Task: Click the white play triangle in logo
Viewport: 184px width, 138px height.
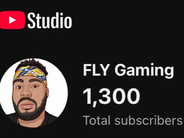Action: 12,20
